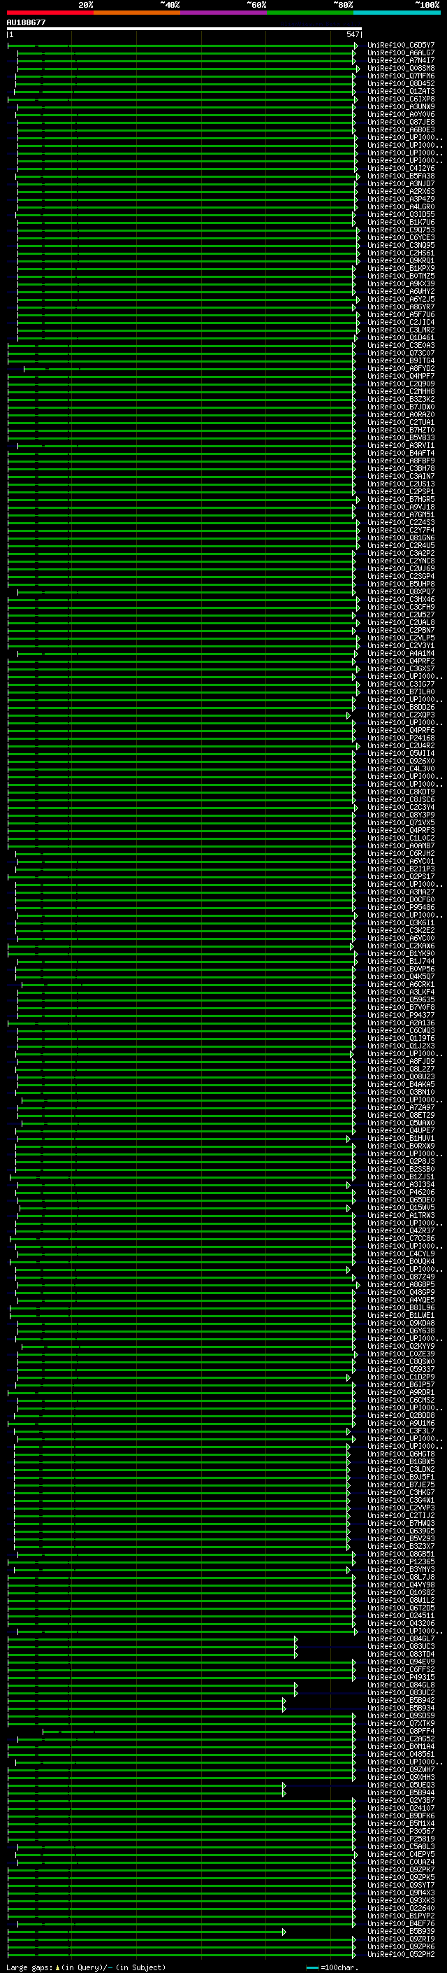Screen dimensions: 447x1973
Task: Select hit label UniRef100_A3MA27
Action: tap(400, 892)
